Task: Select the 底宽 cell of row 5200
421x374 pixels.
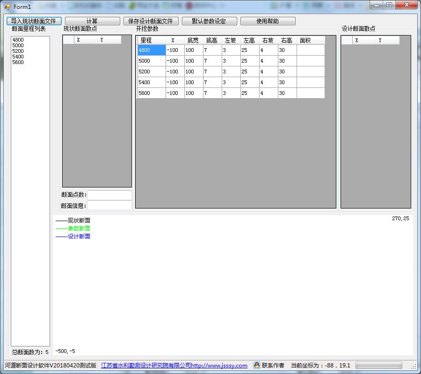Action: (194, 72)
